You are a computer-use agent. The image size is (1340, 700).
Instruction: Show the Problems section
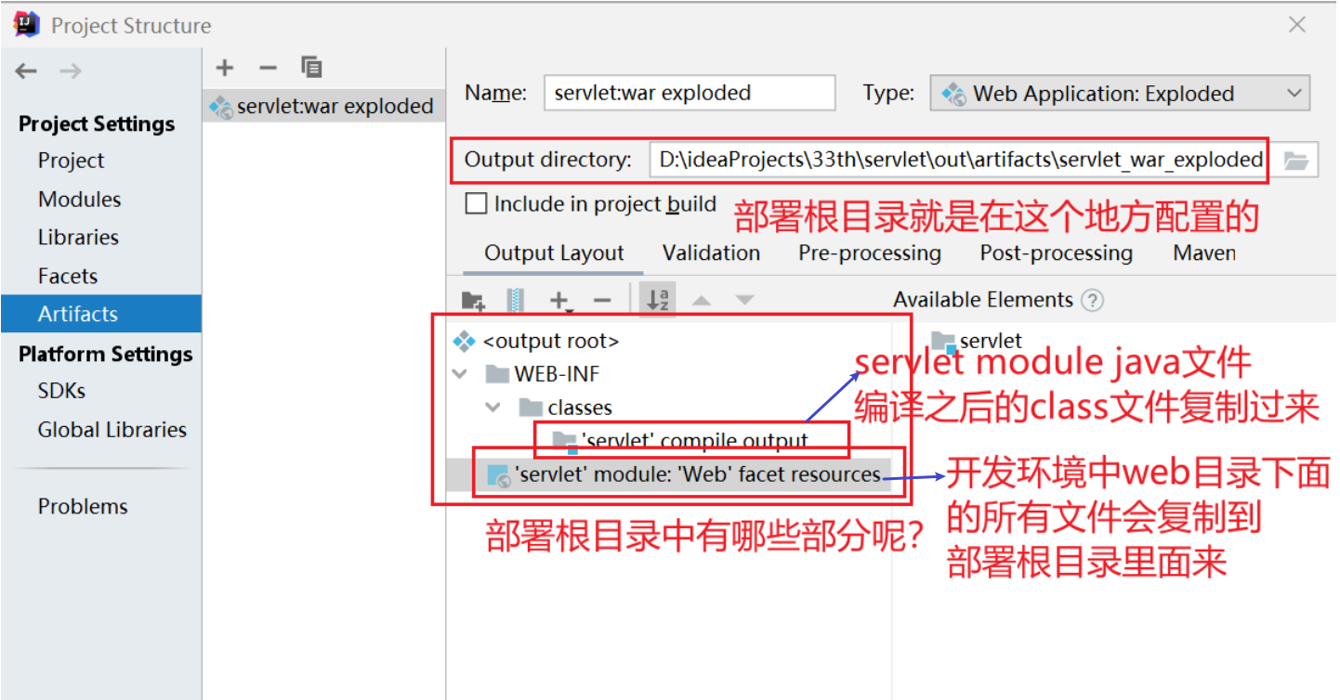point(83,507)
